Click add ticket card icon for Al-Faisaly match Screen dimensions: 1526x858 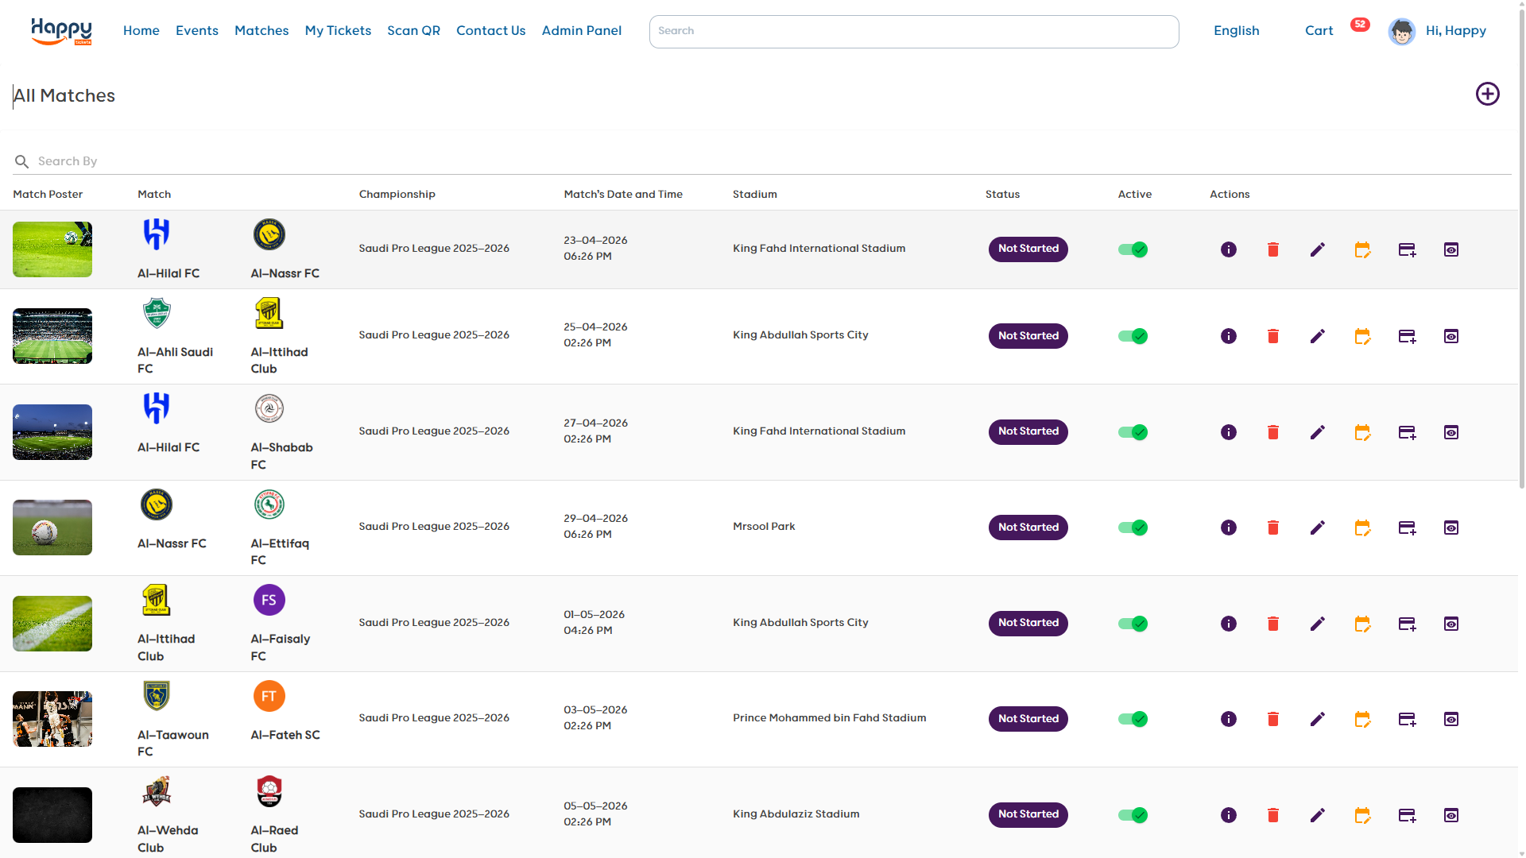click(x=1407, y=624)
